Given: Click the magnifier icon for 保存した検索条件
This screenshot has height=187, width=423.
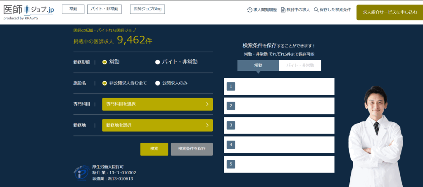Looking at the screenshot, I should point(316,10).
